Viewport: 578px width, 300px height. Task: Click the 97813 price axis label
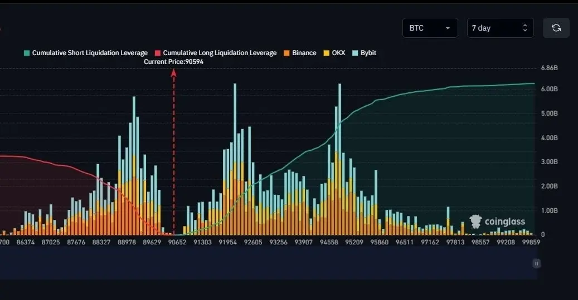(455, 242)
